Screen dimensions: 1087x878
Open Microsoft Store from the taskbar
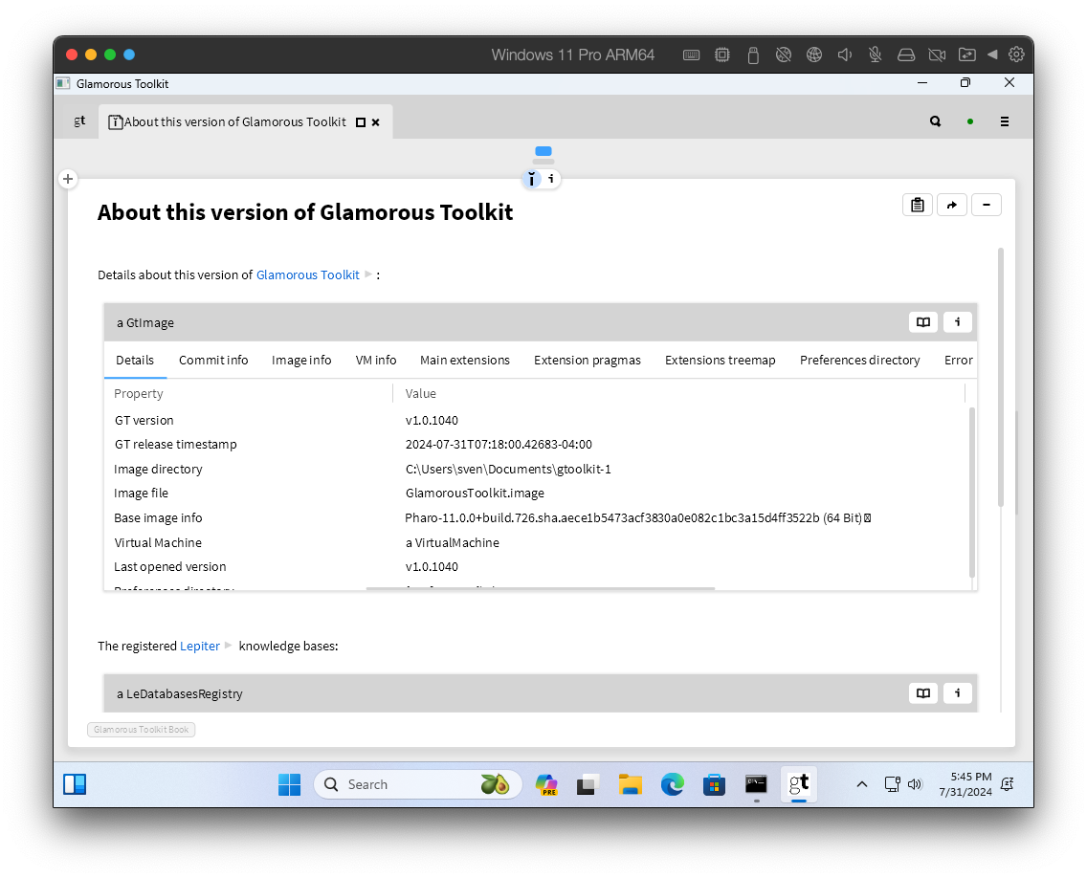pyautogui.click(x=714, y=784)
